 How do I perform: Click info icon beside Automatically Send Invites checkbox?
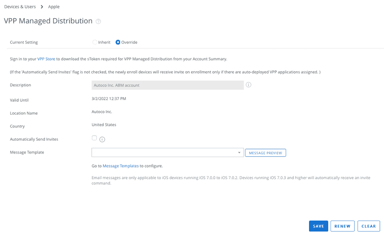tap(102, 139)
